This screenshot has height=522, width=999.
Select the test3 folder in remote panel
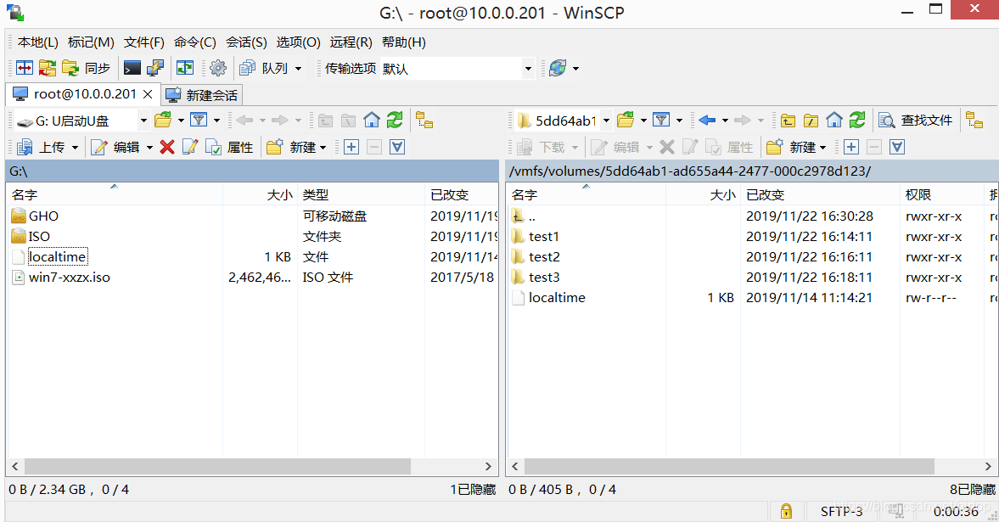pyautogui.click(x=544, y=278)
